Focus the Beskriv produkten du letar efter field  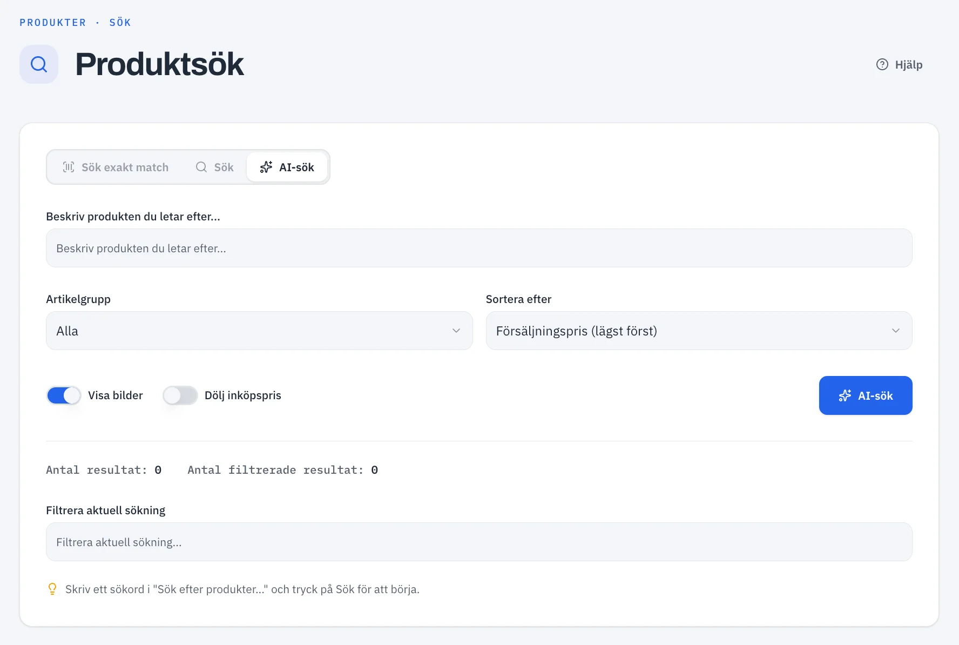479,248
